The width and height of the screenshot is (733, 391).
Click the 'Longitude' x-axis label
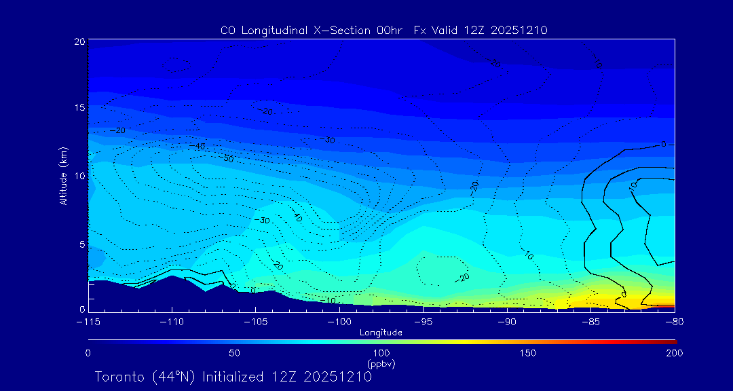click(381, 333)
